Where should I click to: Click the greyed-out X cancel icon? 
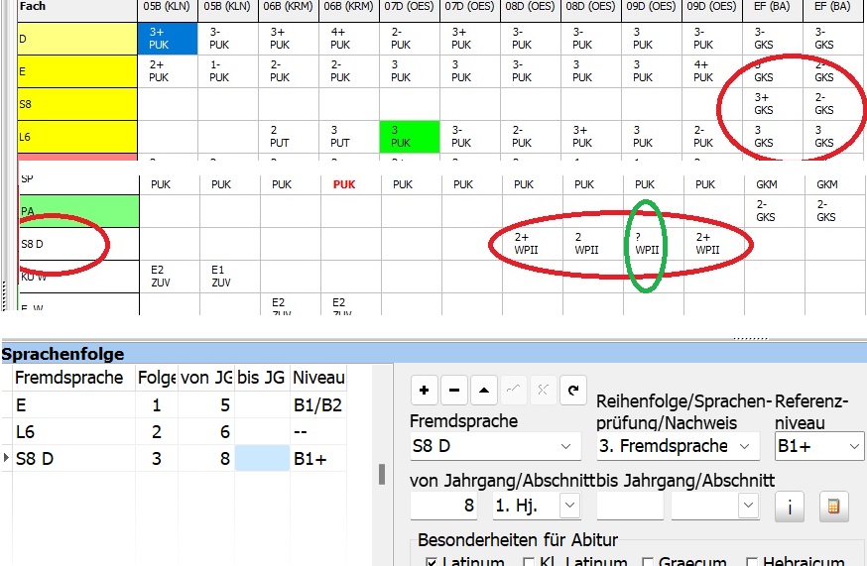(x=543, y=390)
